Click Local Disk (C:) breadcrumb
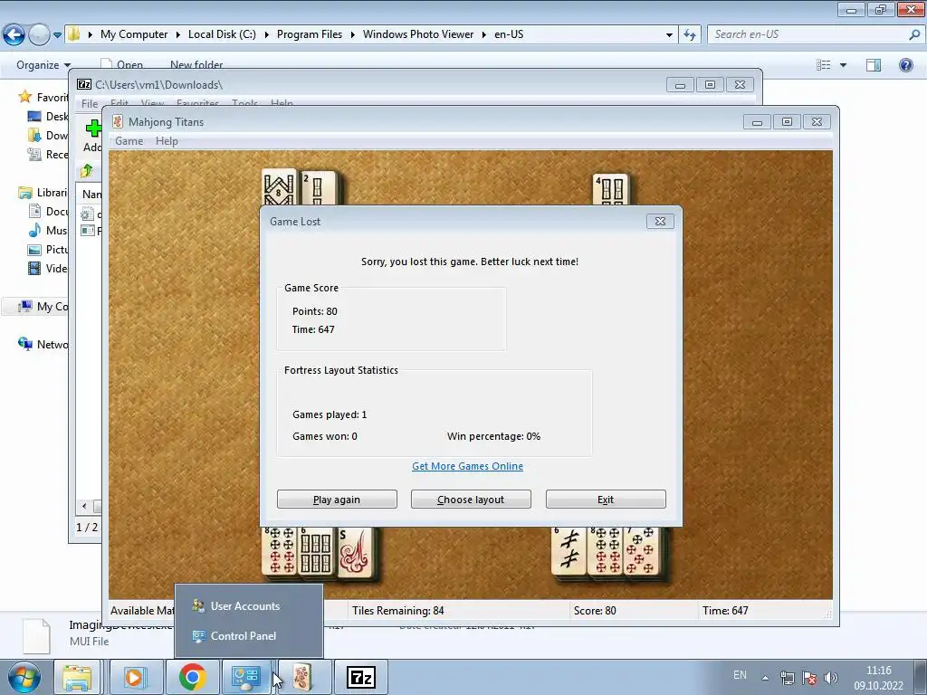This screenshot has height=695, width=927. click(x=222, y=34)
